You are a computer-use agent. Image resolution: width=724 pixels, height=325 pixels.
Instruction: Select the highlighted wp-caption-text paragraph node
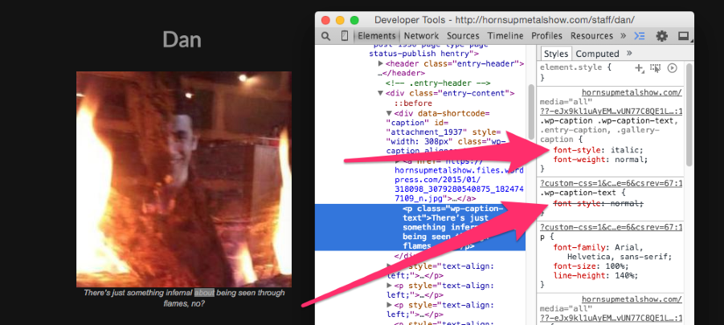(450, 219)
